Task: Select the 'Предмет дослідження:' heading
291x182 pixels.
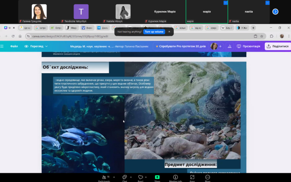Action: coord(191,165)
